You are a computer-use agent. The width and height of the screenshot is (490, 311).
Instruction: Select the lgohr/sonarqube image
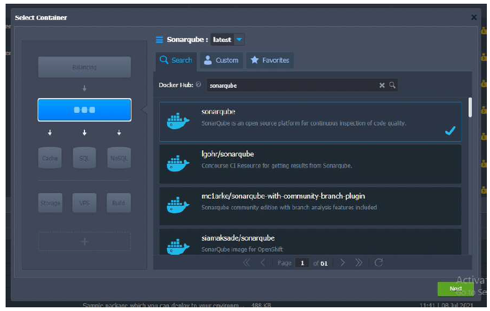(311, 164)
